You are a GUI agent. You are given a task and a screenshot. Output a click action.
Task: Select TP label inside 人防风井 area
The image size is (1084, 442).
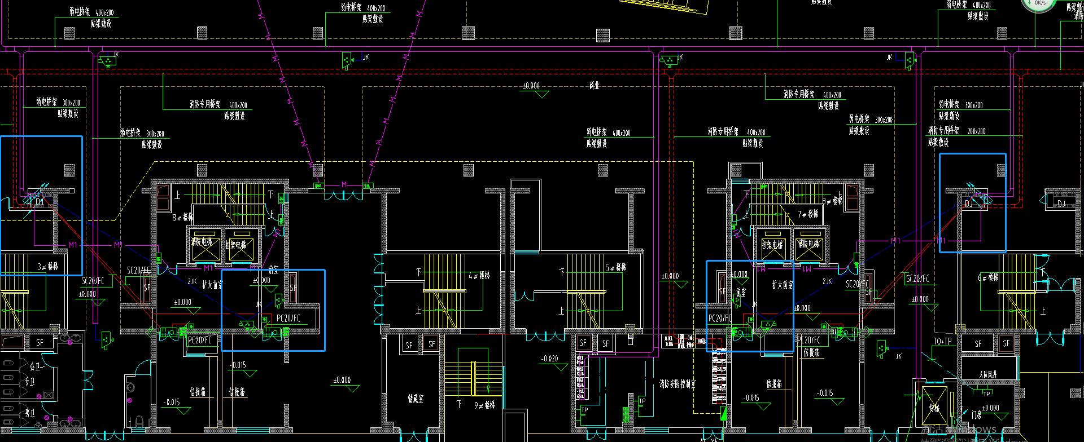point(986,394)
